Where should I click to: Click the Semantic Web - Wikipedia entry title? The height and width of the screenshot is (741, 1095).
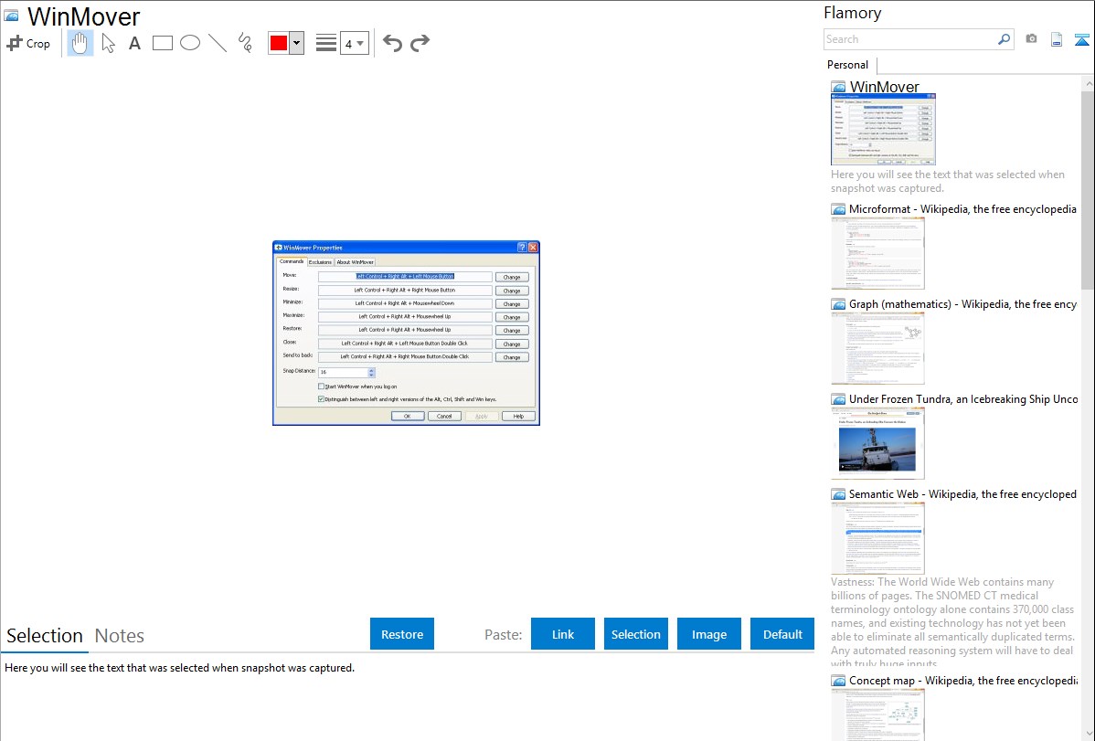point(962,493)
